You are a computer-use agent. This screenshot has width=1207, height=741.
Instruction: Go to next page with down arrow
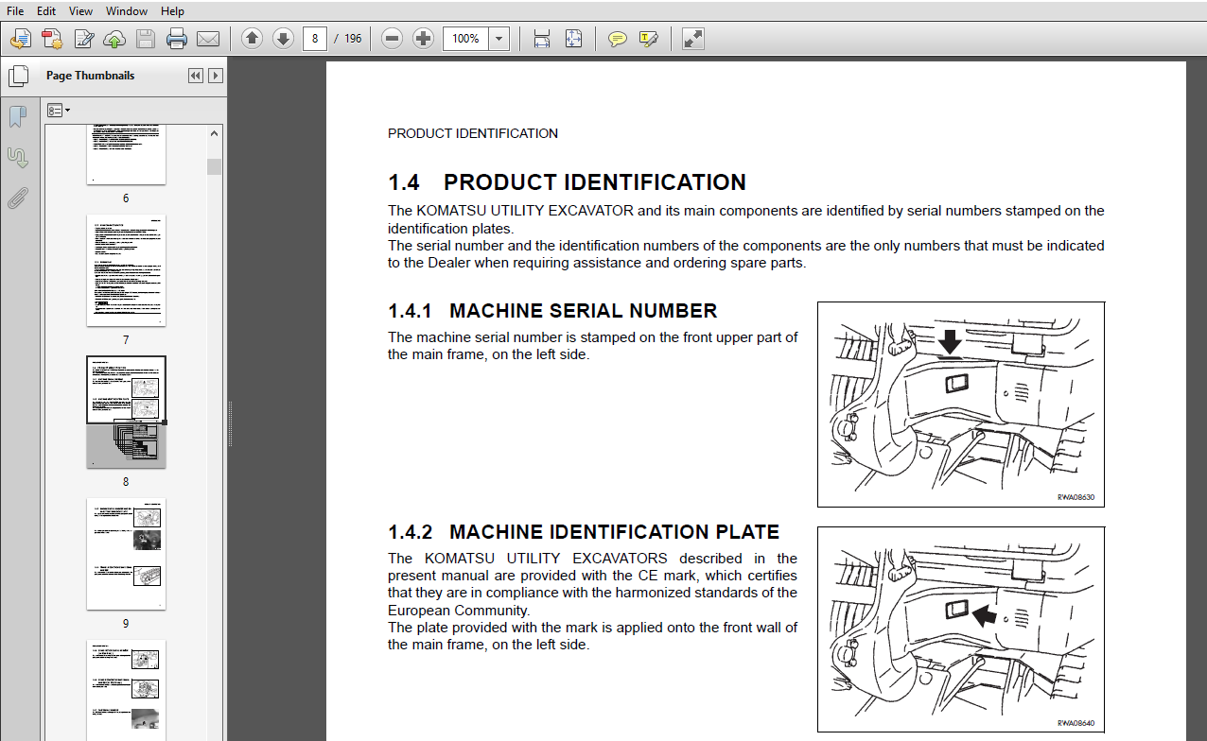pos(283,39)
